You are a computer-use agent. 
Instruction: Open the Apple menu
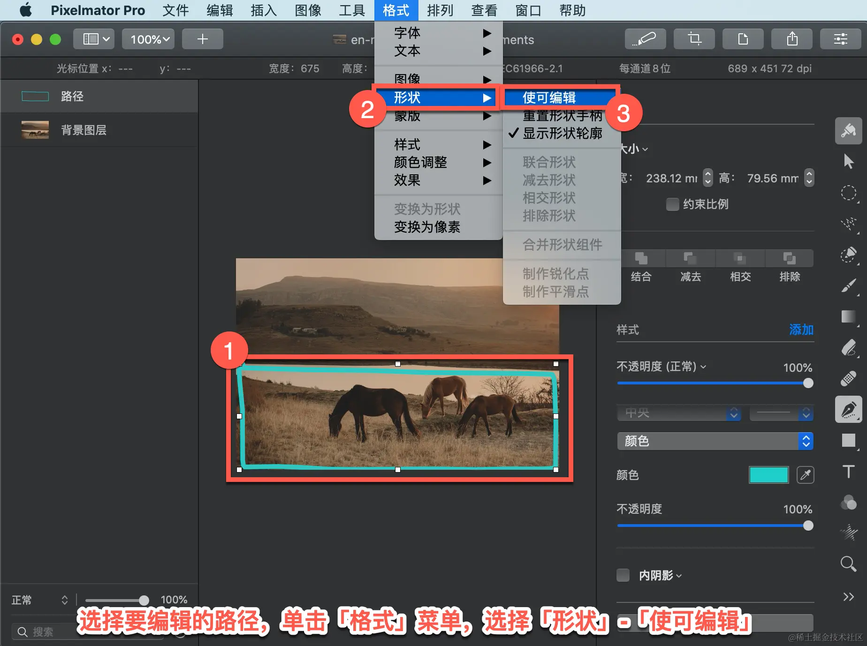coord(26,10)
